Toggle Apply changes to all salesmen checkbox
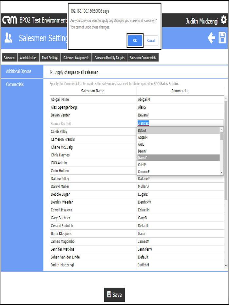 pyautogui.click(x=52, y=72)
